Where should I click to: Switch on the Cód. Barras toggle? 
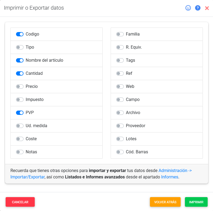pyautogui.click(x=120, y=152)
